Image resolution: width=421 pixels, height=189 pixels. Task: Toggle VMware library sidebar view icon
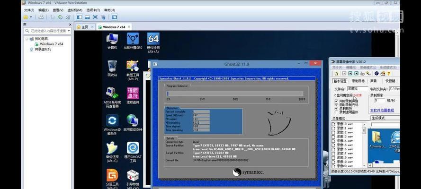(x=79, y=17)
